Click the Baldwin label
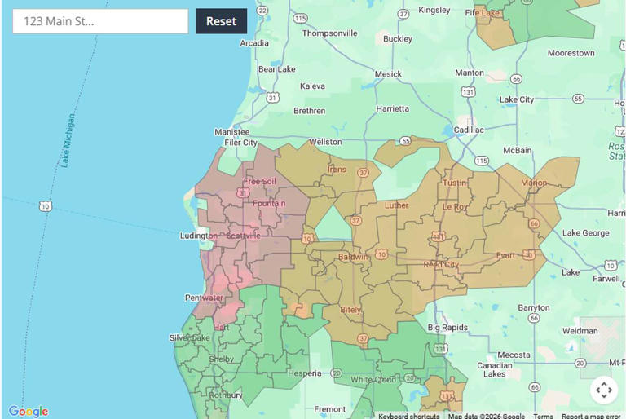Image resolution: width=626 pixels, height=419 pixels. pyautogui.click(x=353, y=257)
